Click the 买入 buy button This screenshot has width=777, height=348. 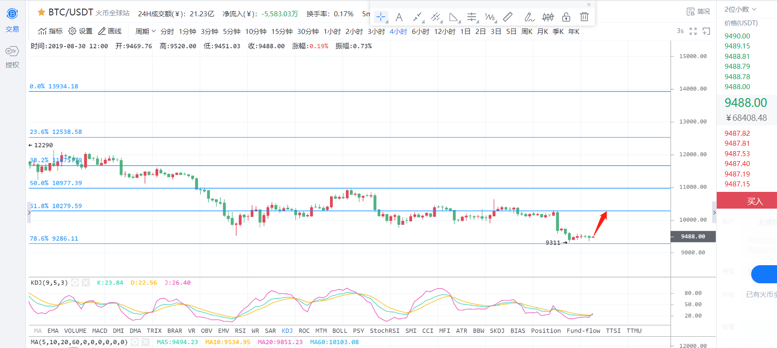[x=747, y=200]
